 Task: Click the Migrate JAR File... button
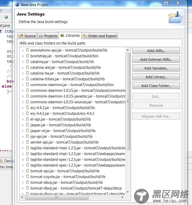click(156, 116)
